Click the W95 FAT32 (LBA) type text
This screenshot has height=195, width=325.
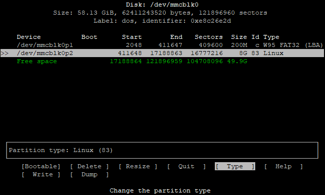click(x=293, y=45)
